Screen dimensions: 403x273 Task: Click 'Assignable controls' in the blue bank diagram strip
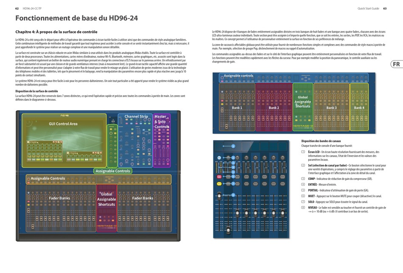pos(238,76)
